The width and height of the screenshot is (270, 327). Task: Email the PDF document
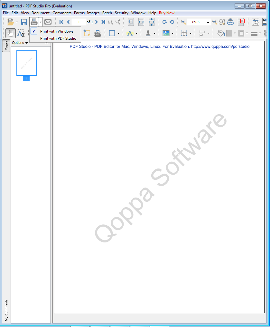coord(48,22)
